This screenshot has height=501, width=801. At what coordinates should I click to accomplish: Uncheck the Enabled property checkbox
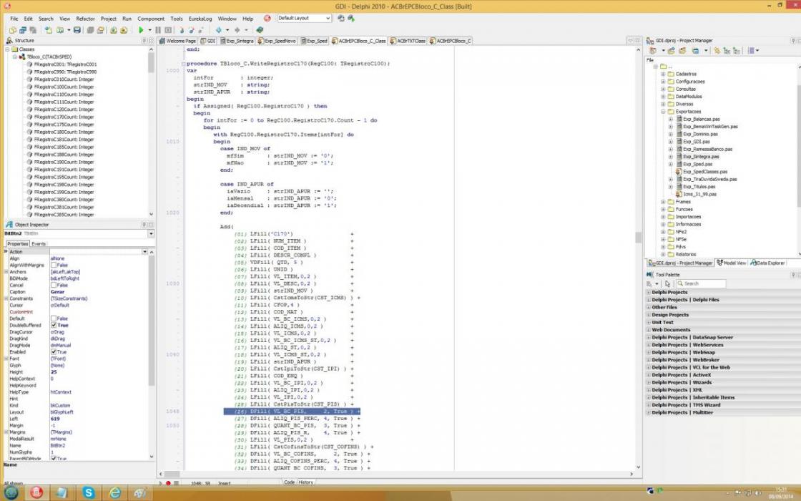54,351
